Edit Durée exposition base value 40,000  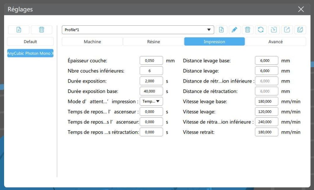(x=151, y=91)
